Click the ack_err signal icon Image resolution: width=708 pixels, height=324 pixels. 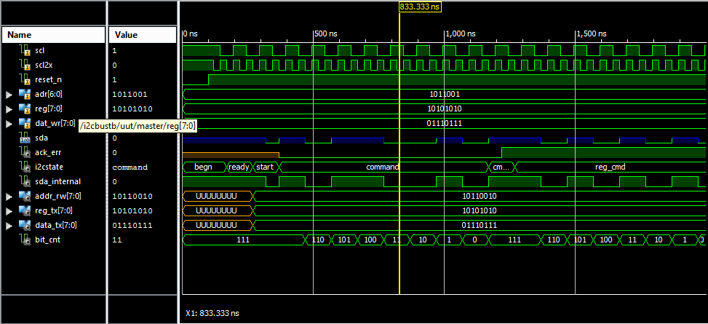(25, 152)
